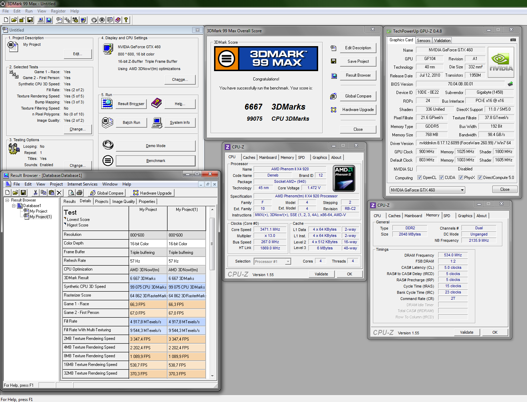Click the Benchmark circle-lines toolbar icon
The width and height of the screenshot is (527, 402).
coord(102,20)
